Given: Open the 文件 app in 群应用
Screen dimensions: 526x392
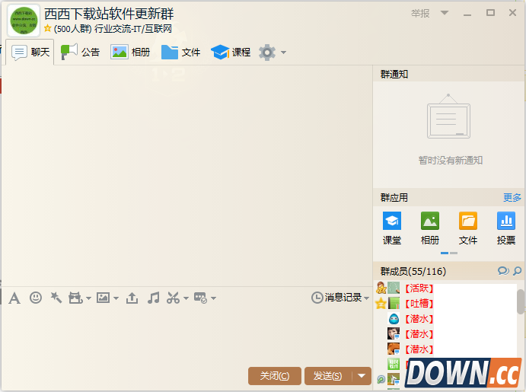Looking at the screenshot, I should [x=468, y=228].
